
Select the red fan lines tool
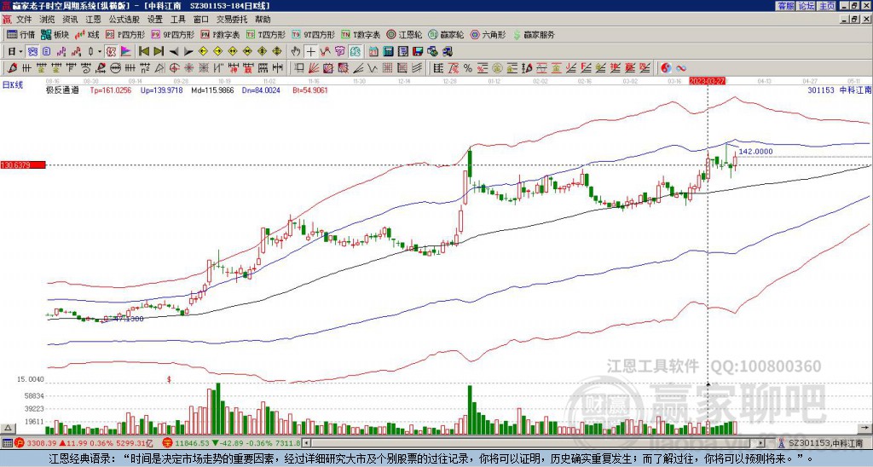pos(314,68)
